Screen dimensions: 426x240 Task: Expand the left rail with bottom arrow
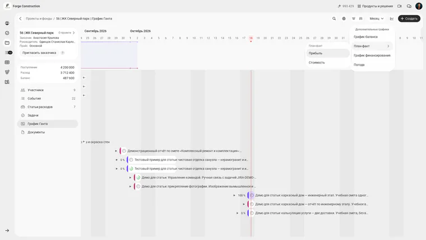pyautogui.click(x=7, y=230)
